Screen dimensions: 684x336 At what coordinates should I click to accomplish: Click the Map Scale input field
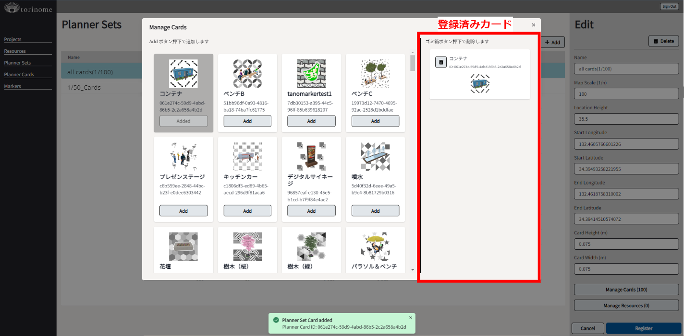coord(626,93)
